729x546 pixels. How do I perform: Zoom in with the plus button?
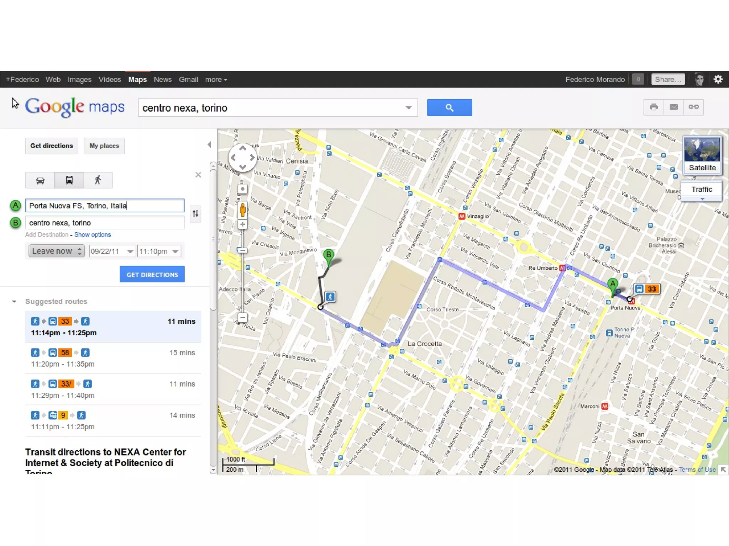(x=243, y=224)
